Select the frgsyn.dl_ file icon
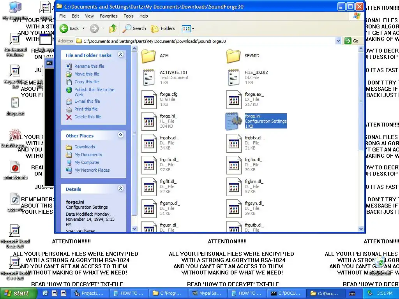The width and height of the screenshot is (399, 299). (x=234, y=209)
